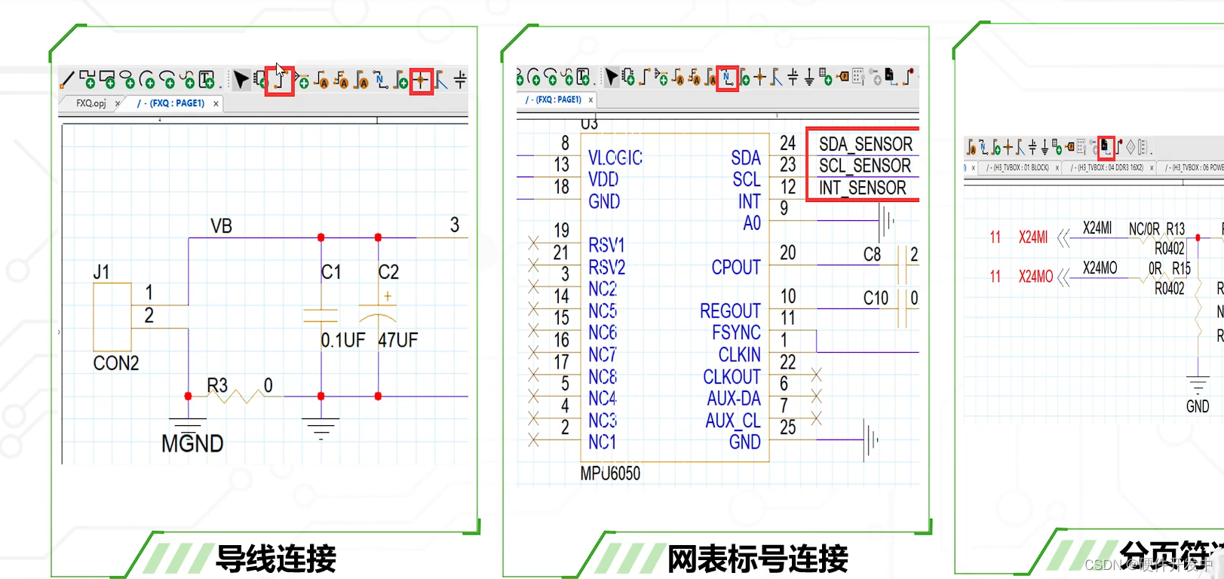Select the red-boxed Place Net Alias tool

tap(727, 77)
